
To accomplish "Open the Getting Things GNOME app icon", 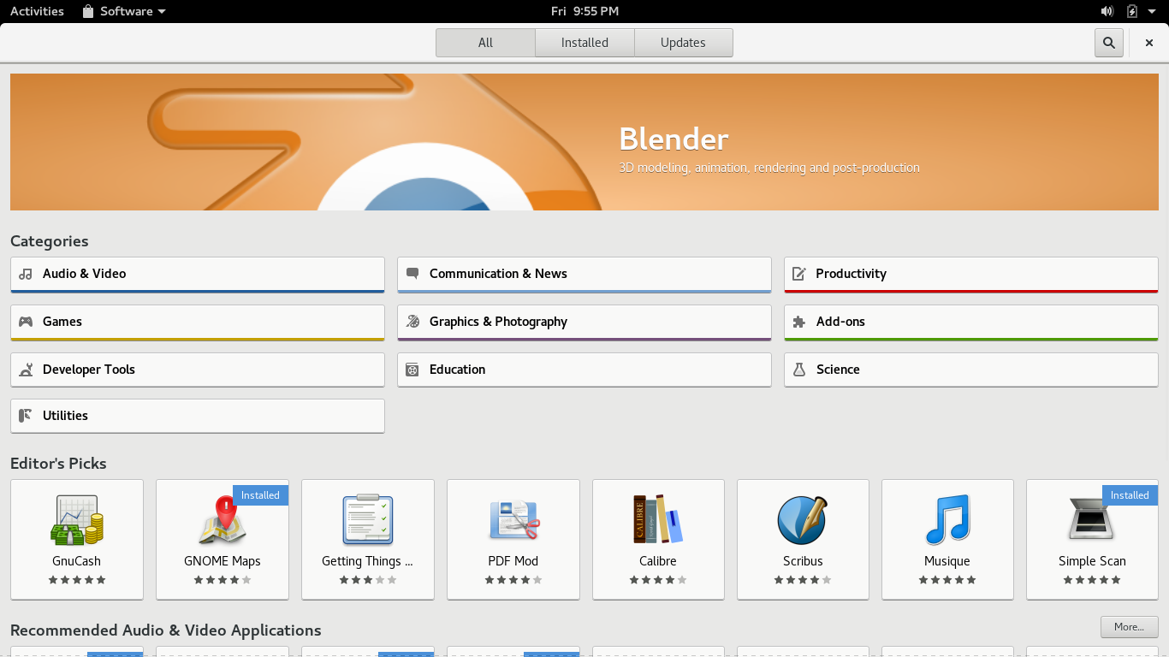I will (x=368, y=520).
